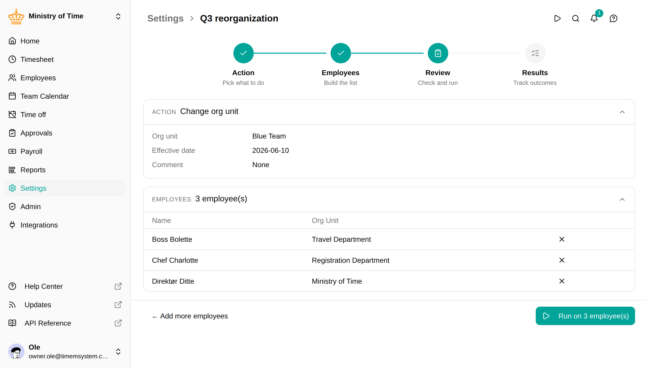655x368 pixels.
Task: Open Payroll in the sidebar
Action: click(65, 151)
